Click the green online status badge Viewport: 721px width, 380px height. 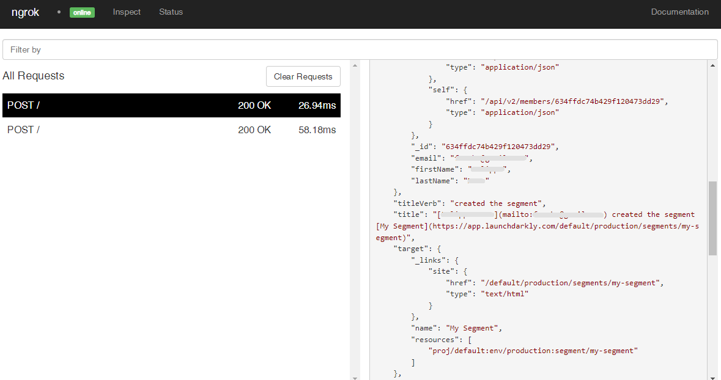tap(82, 12)
